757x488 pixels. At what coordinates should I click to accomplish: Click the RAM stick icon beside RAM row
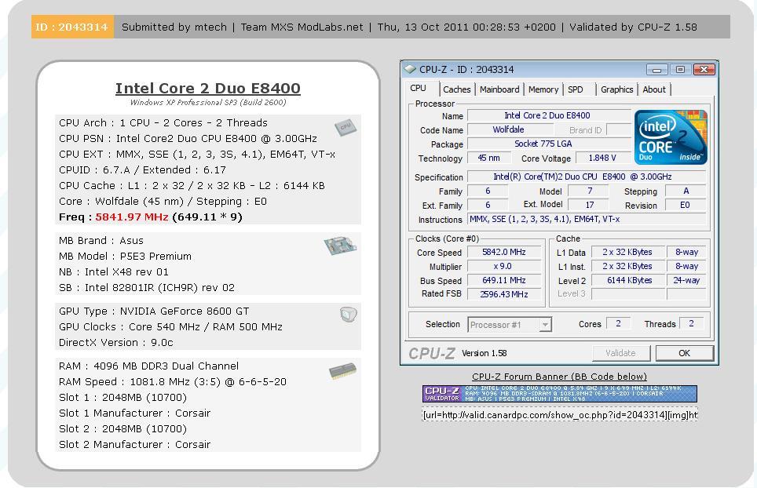[x=342, y=371]
